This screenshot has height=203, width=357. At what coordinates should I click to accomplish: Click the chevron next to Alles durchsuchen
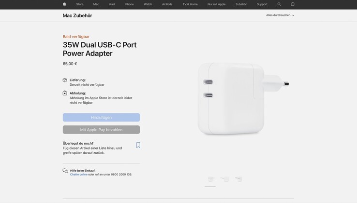(x=293, y=15)
